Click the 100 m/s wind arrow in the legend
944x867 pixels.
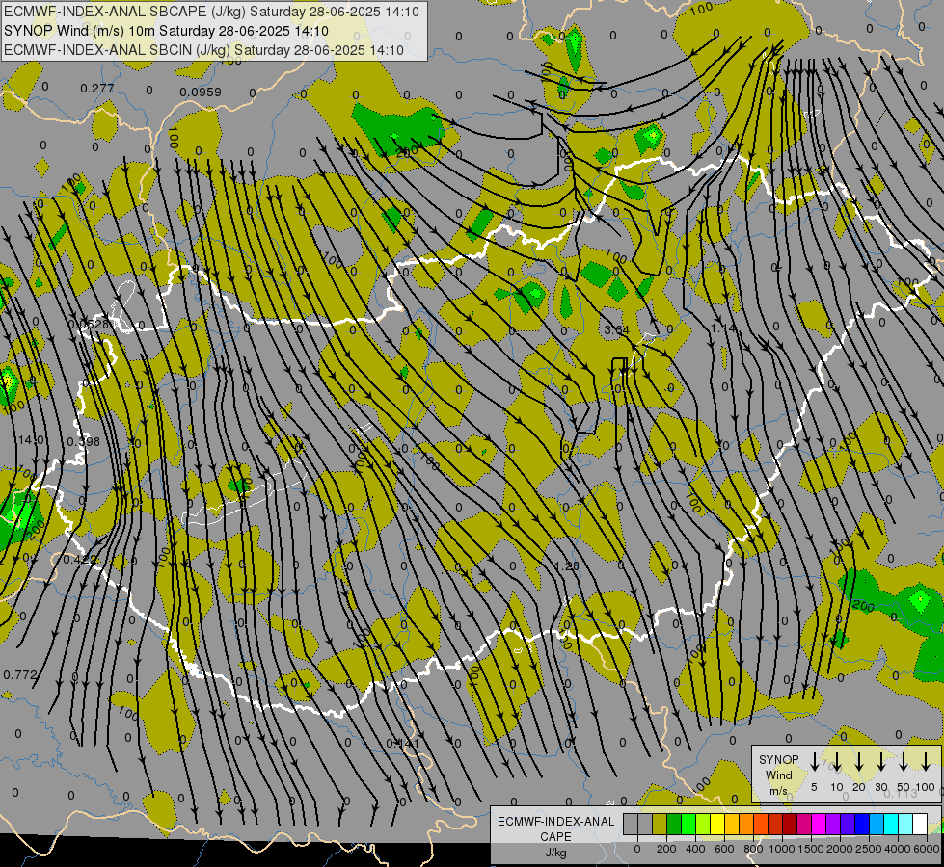926,762
